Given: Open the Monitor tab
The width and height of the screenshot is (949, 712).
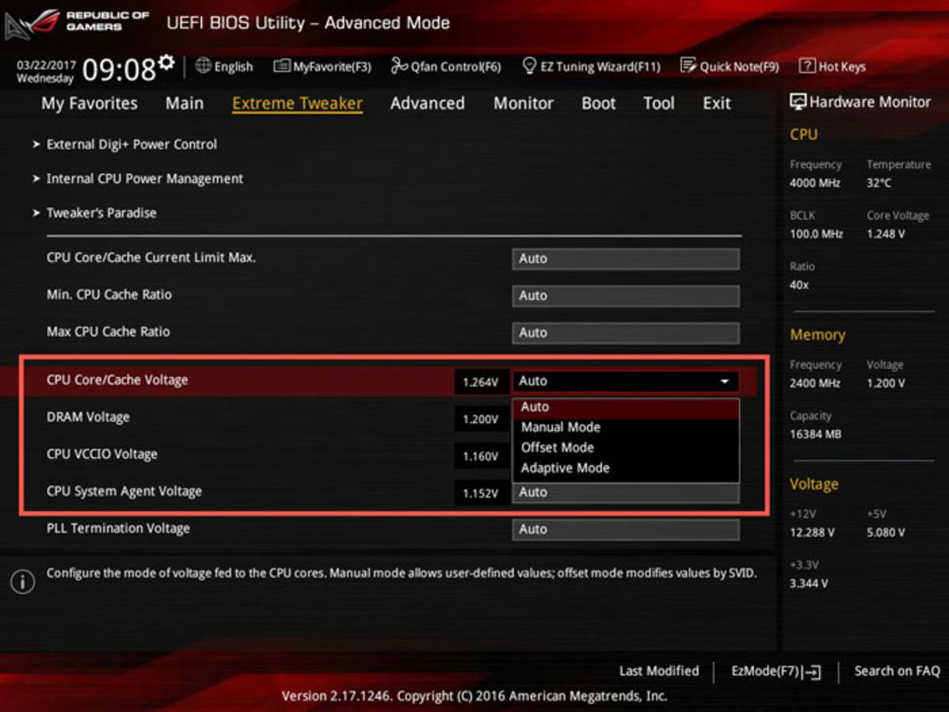Looking at the screenshot, I should (x=523, y=104).
